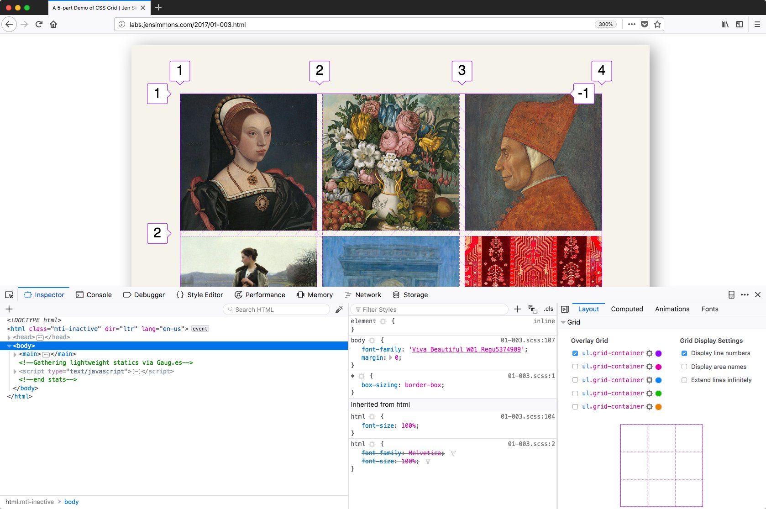Click the Viva Beautiful font-family link
This screenshot has height=509, width=766.
pyautogui.click(x=467, y=350)
